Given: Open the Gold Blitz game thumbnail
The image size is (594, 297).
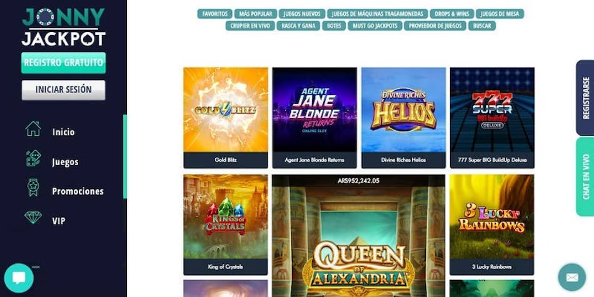Looking at the screenshot, I should [x=226, y=118].
